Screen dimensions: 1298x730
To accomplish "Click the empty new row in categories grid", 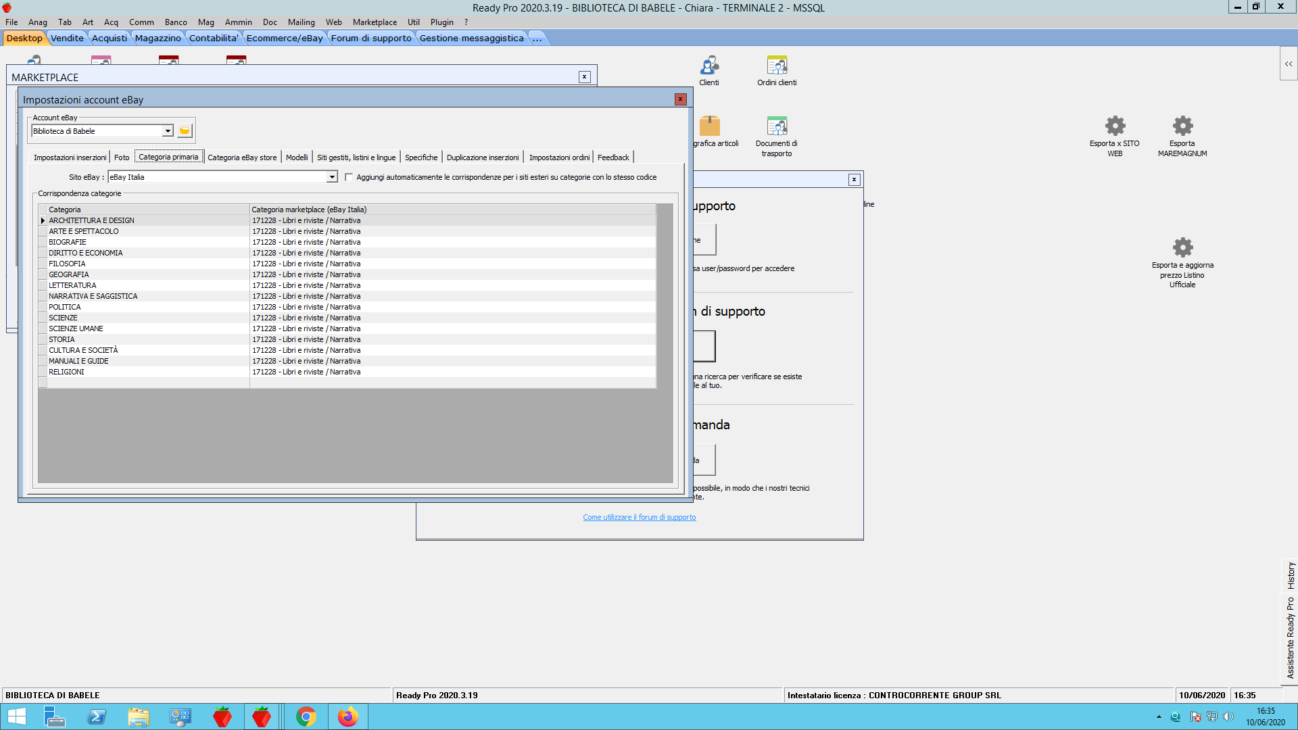I will [347, 383].
